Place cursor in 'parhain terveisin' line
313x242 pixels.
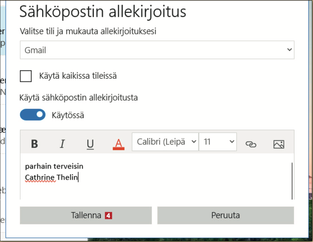pos(54,166)
